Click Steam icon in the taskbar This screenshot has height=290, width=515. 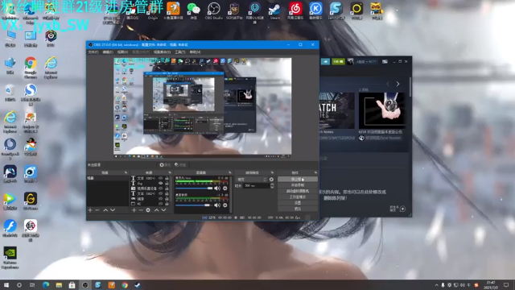point(138,285)
